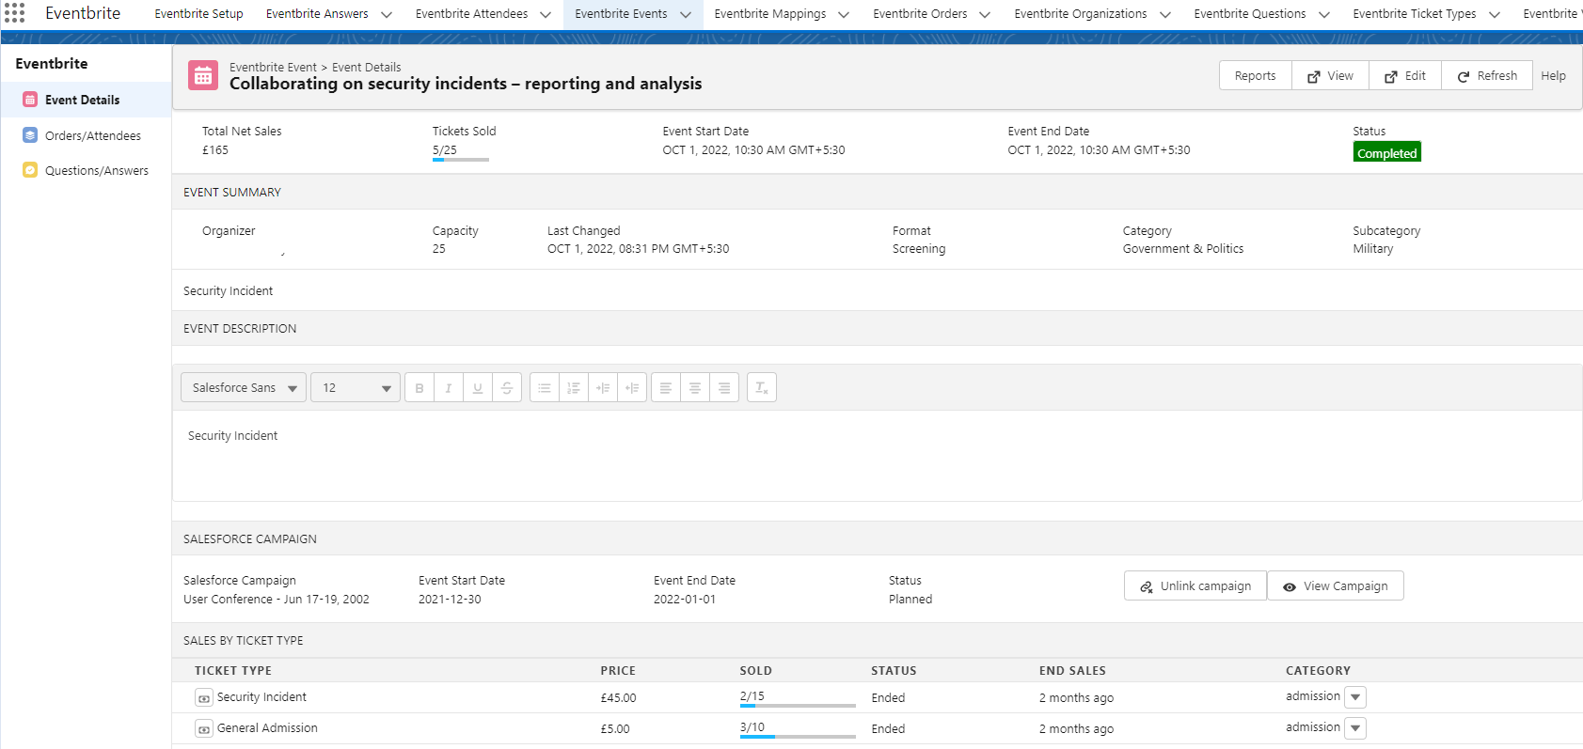Click the Unlink campaign button

click(x=1195, y=585)
